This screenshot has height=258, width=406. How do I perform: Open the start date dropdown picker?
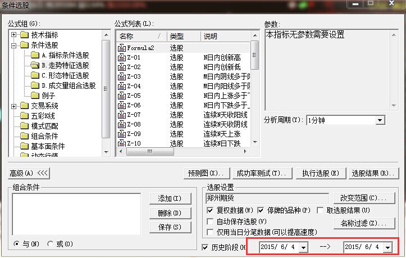pyautogui.click(x=304, y=247)
